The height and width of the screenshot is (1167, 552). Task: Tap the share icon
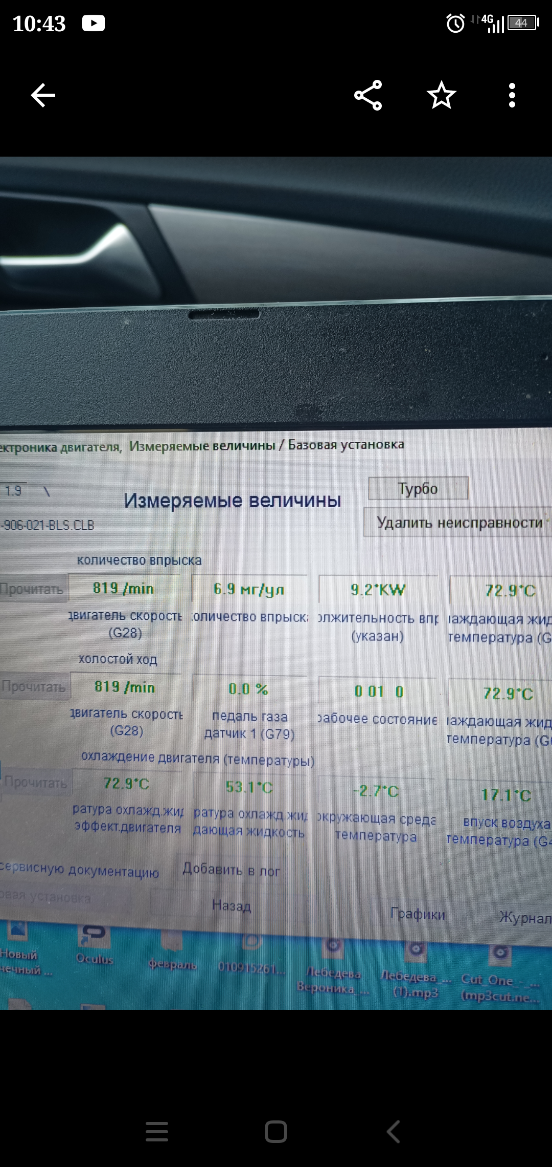(x=368, y=95)
